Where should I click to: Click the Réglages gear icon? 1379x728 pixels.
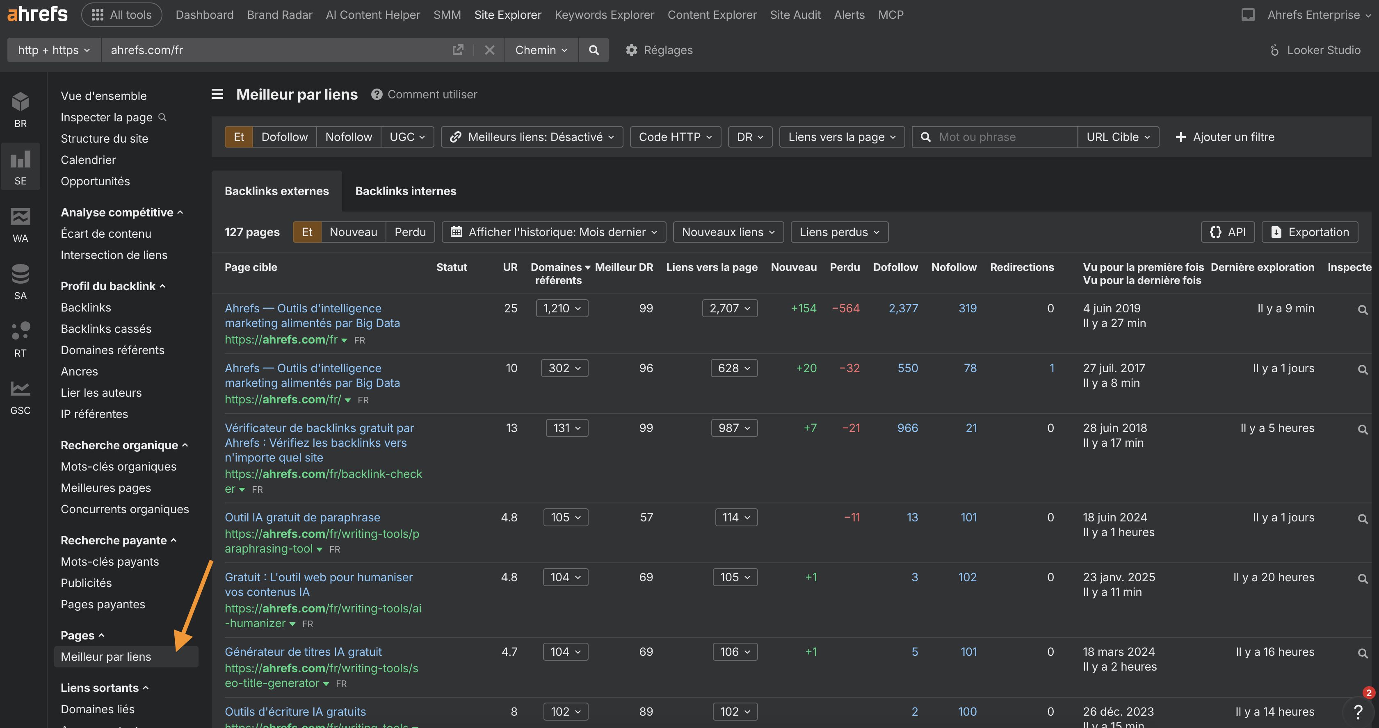tap(632, 50)
